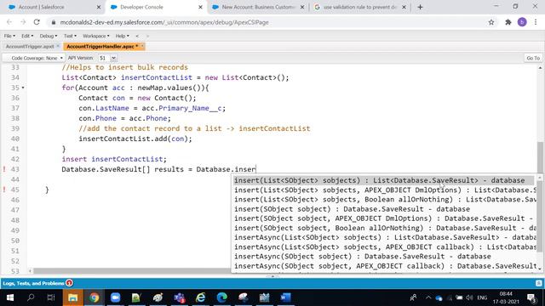Open the Help menu

122,36
